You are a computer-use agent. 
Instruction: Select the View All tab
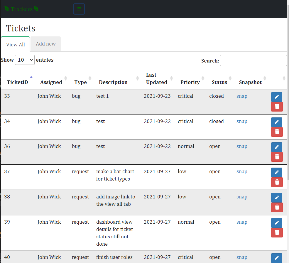(x=16, y=45)
